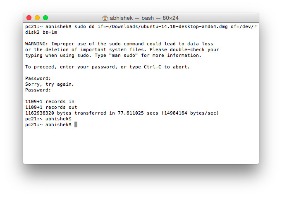The height and width of the screenshot is (197, 282).
Task: Click the home folder icon in title bar
Action: [x=105, y=18]
